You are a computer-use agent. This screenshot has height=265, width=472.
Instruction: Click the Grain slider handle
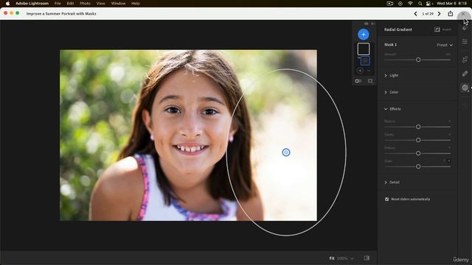(418, 166)
